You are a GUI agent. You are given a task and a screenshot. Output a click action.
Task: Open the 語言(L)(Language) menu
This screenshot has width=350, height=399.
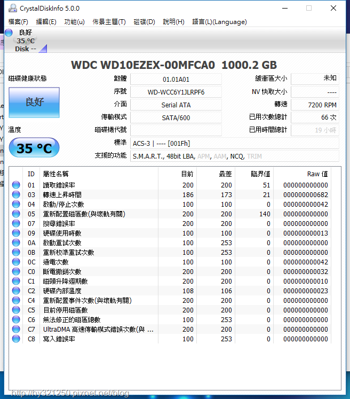click(x=219, y=22)
